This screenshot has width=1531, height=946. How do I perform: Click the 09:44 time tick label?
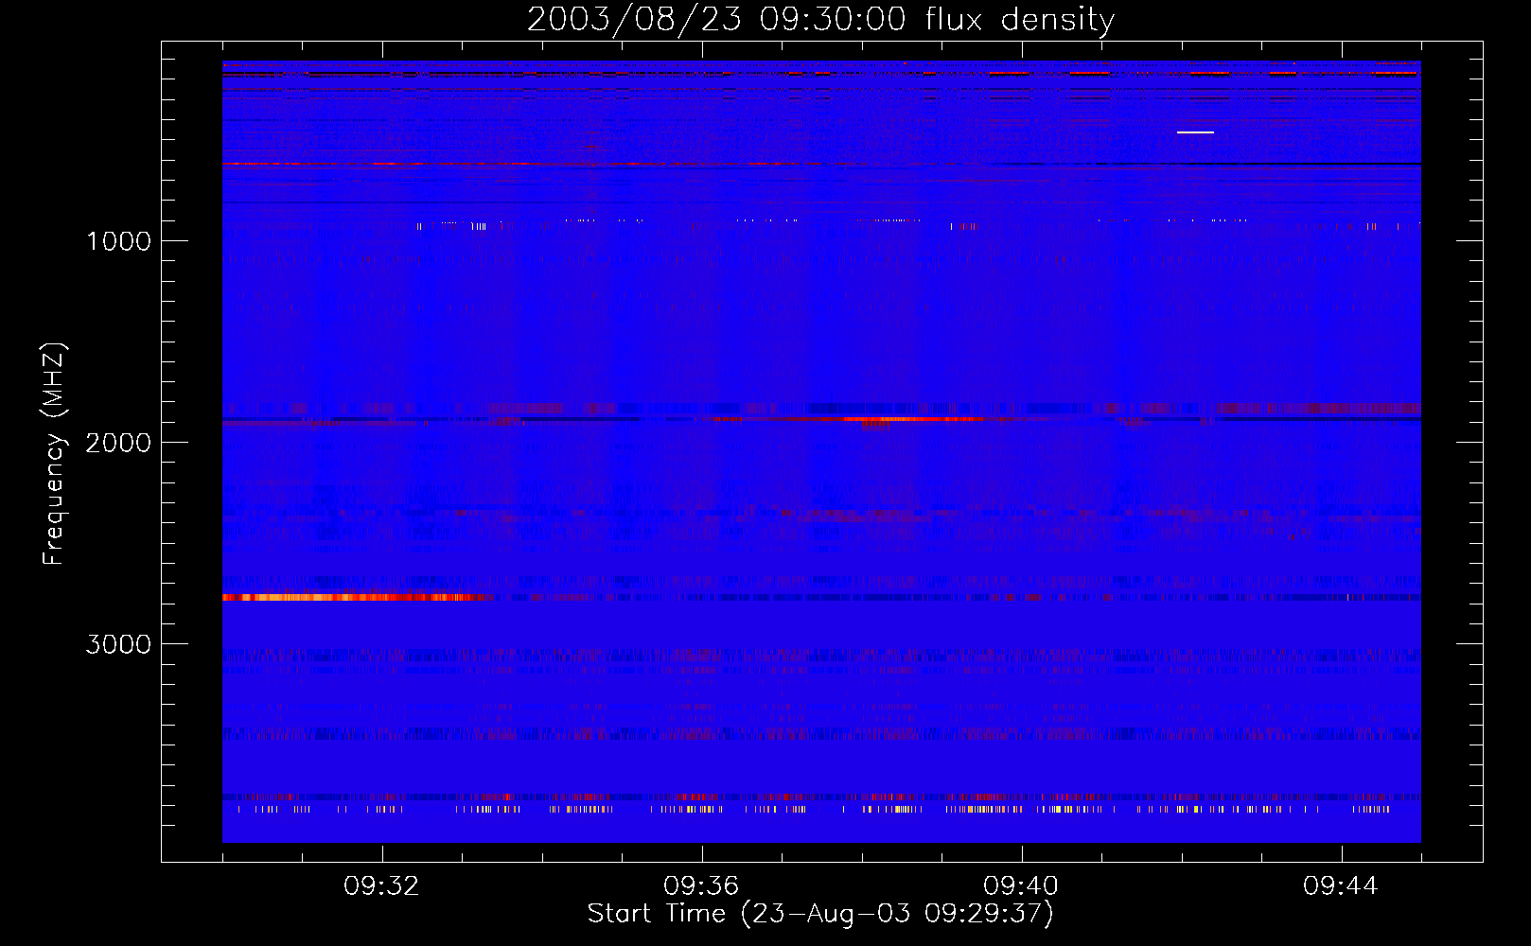1341,886
